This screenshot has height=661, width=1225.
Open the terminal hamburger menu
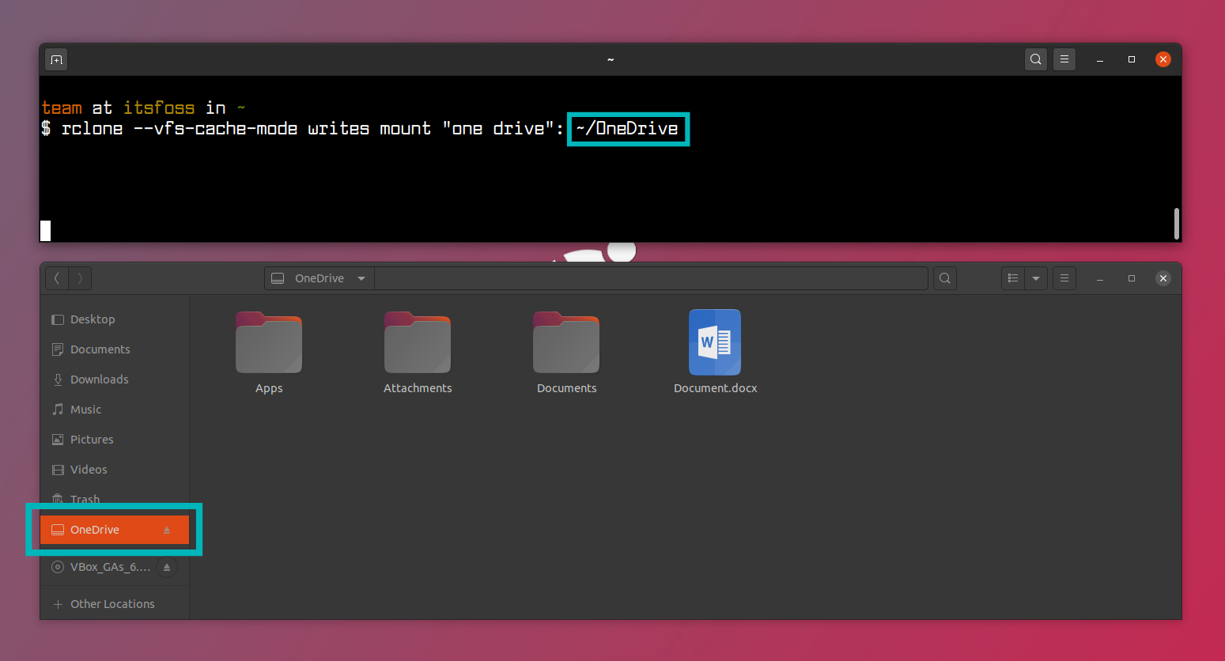(1064, 59)
